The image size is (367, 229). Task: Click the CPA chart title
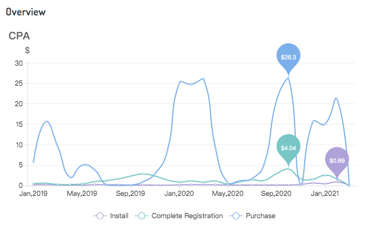[19, 36]
